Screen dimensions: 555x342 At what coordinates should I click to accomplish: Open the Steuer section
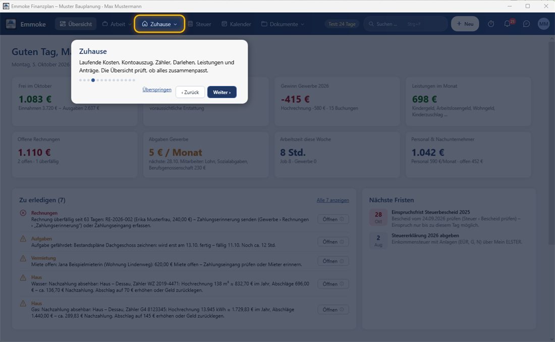click(x=200, y=24)
